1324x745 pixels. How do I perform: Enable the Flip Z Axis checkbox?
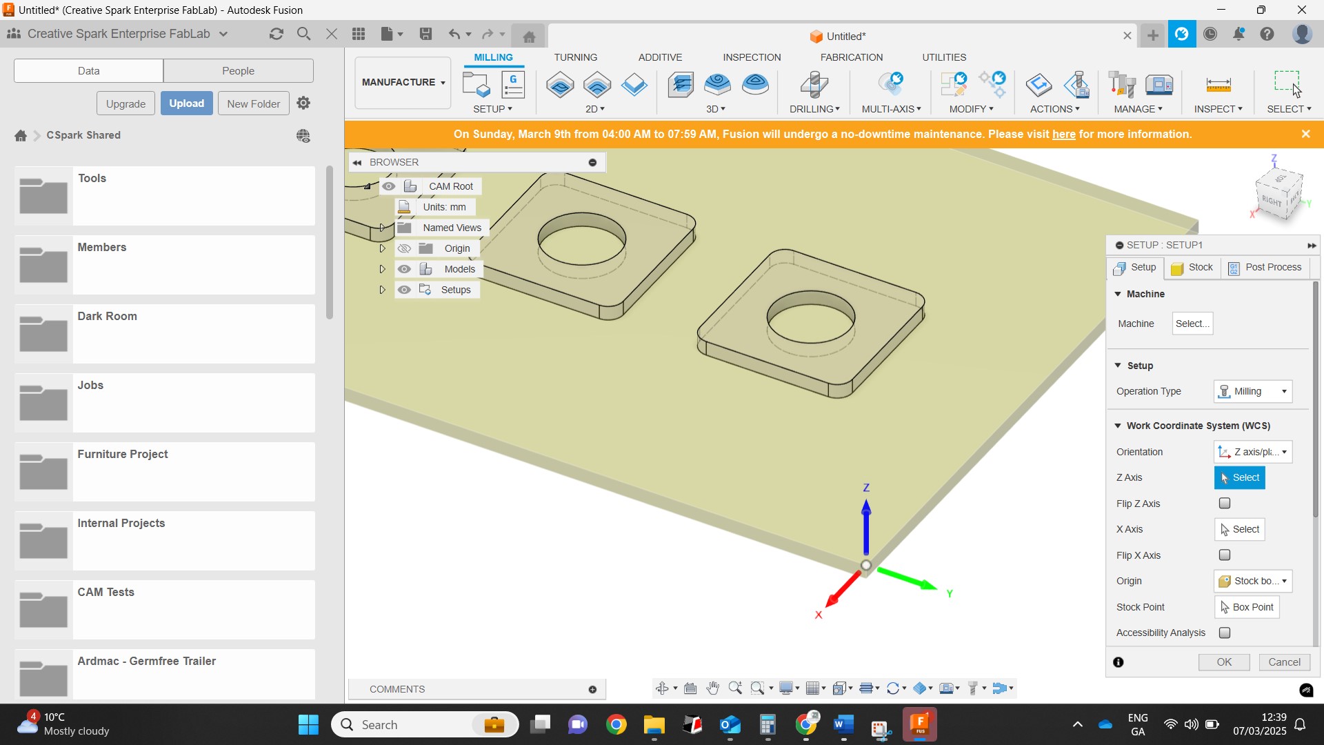1225,504
